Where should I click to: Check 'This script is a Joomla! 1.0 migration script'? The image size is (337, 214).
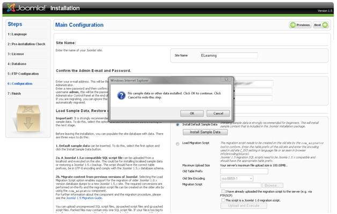tap(223, 200)
